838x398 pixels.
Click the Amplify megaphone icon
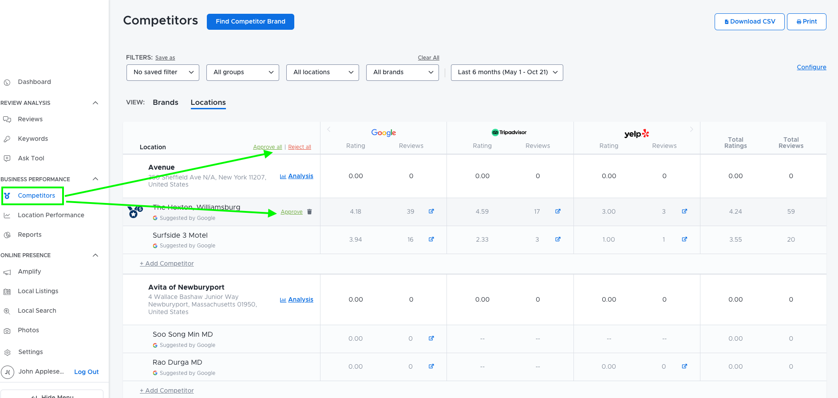pyautogui.click(x=7, y=272)
